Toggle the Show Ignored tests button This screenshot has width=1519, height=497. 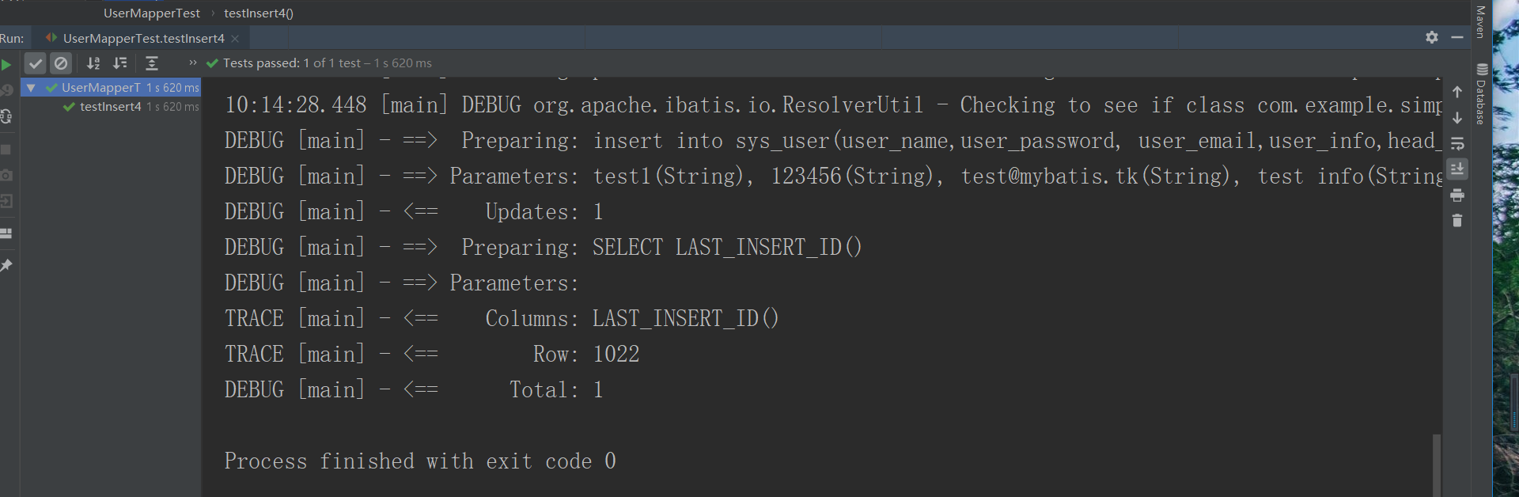(x=61, y=63)
